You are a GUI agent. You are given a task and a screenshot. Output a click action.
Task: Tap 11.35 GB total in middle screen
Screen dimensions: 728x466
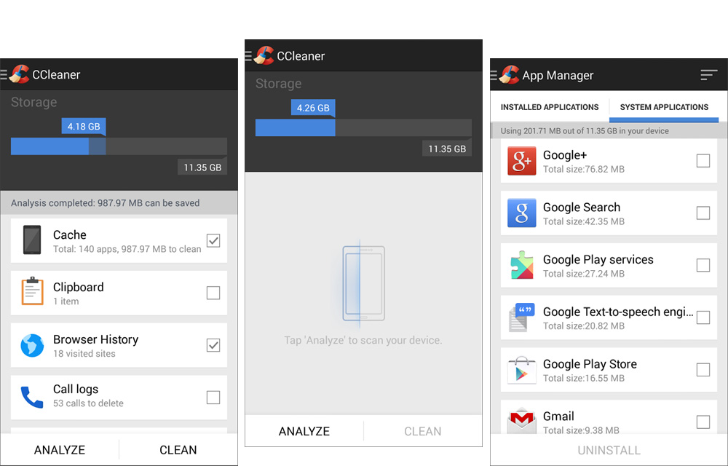[447, 149]
